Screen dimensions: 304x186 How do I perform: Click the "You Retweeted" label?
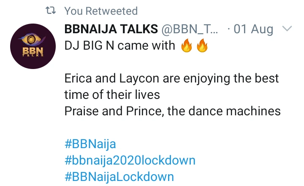pos(101,11)
